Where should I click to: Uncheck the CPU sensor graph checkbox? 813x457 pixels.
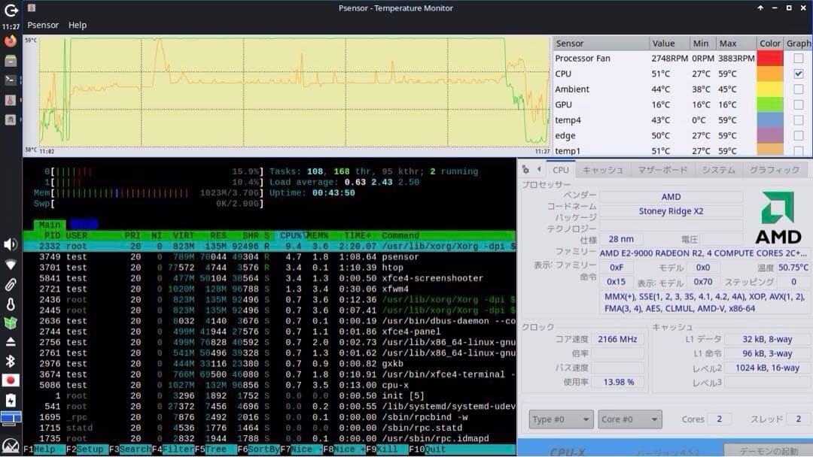pos(799,74)
